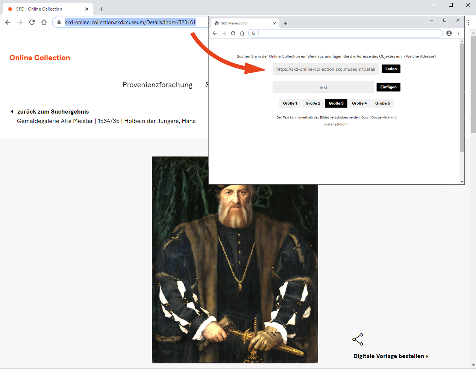Click the Welche Adresse? link
This screenshot has width=476, height=369.
421,56
